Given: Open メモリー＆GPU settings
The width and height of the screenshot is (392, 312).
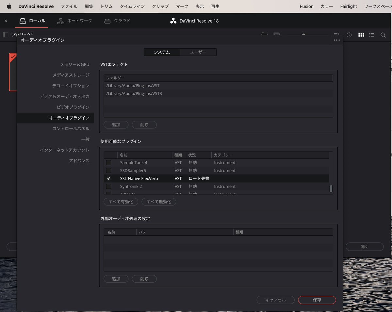Looking at the screenshot, I should pyautogui.click(x=74, y=65).
